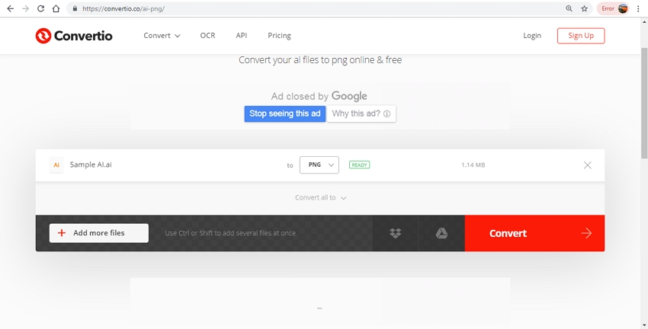Expand the Convert all to dropdown
The width and height of the screenshot is (648, 329).
321,198
